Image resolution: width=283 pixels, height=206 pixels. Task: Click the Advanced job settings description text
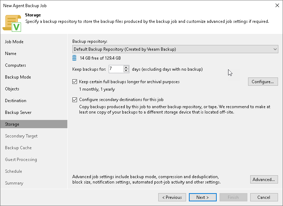pyautogui.click(x=146, y=180)
